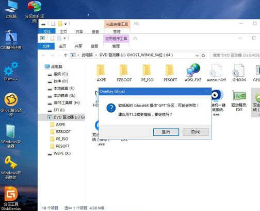
Task: Open Windows密码修改 desktop icon
Action: point(11,168)
